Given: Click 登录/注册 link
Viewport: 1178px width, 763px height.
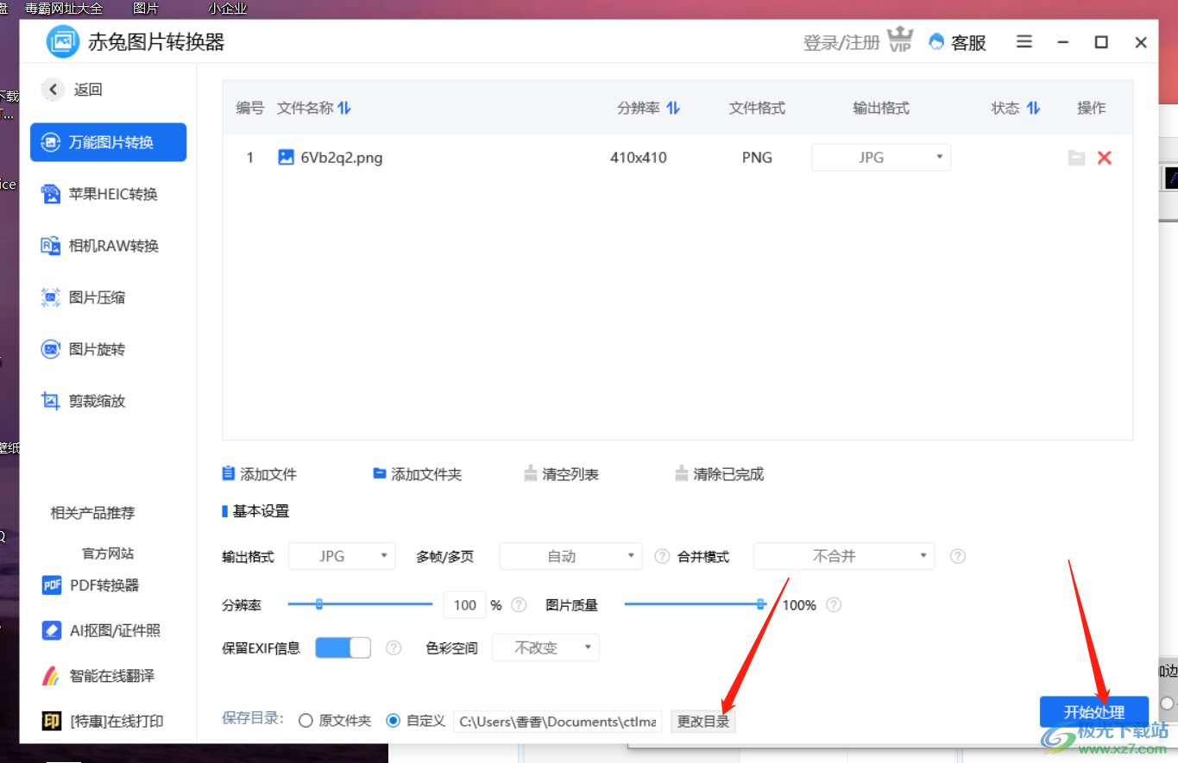Looking at the screenshot, I should [x=841, y=42].
